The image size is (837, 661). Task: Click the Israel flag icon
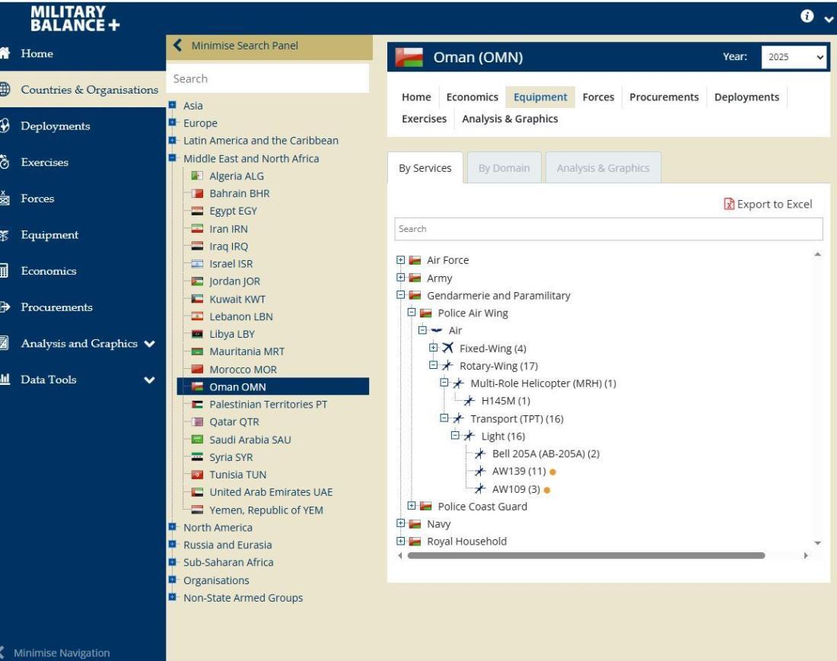(198, 263)
